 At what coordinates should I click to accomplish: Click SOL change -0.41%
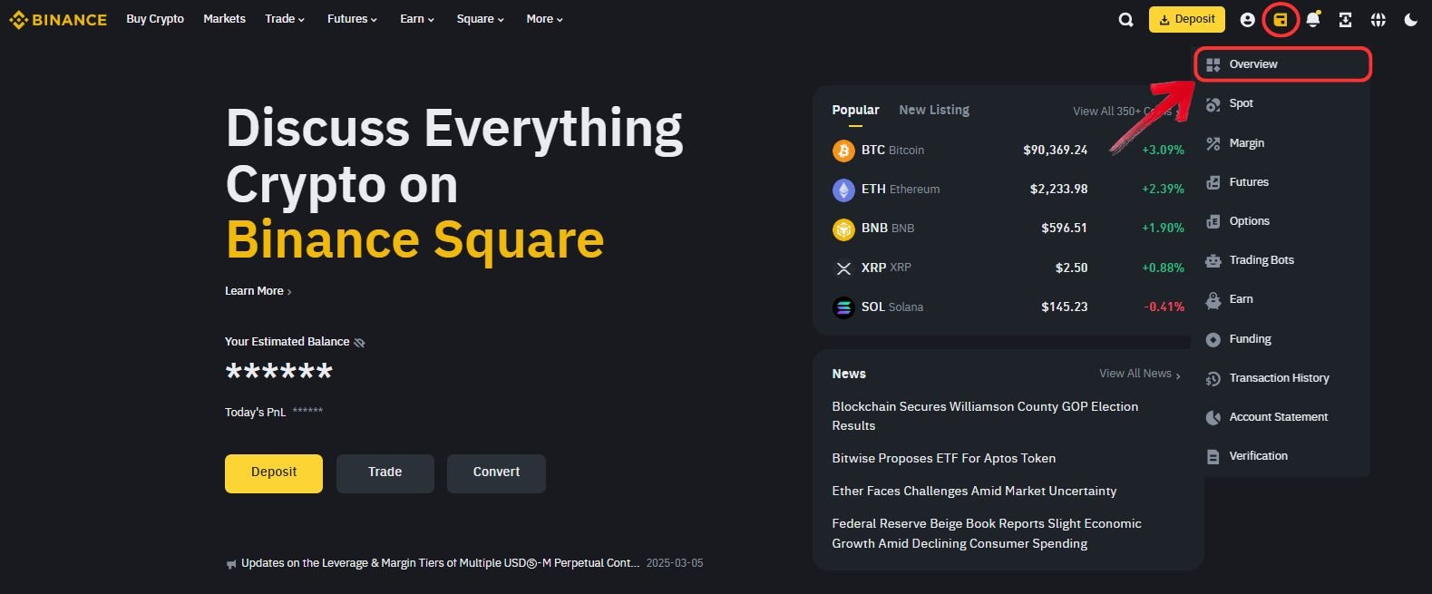pyautogui.click(x=1164, y=307)
